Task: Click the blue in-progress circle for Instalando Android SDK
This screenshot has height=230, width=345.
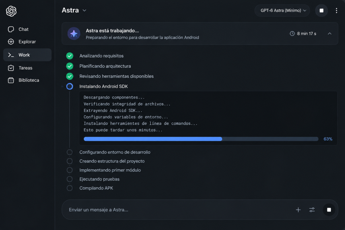Action: [70, 87]
